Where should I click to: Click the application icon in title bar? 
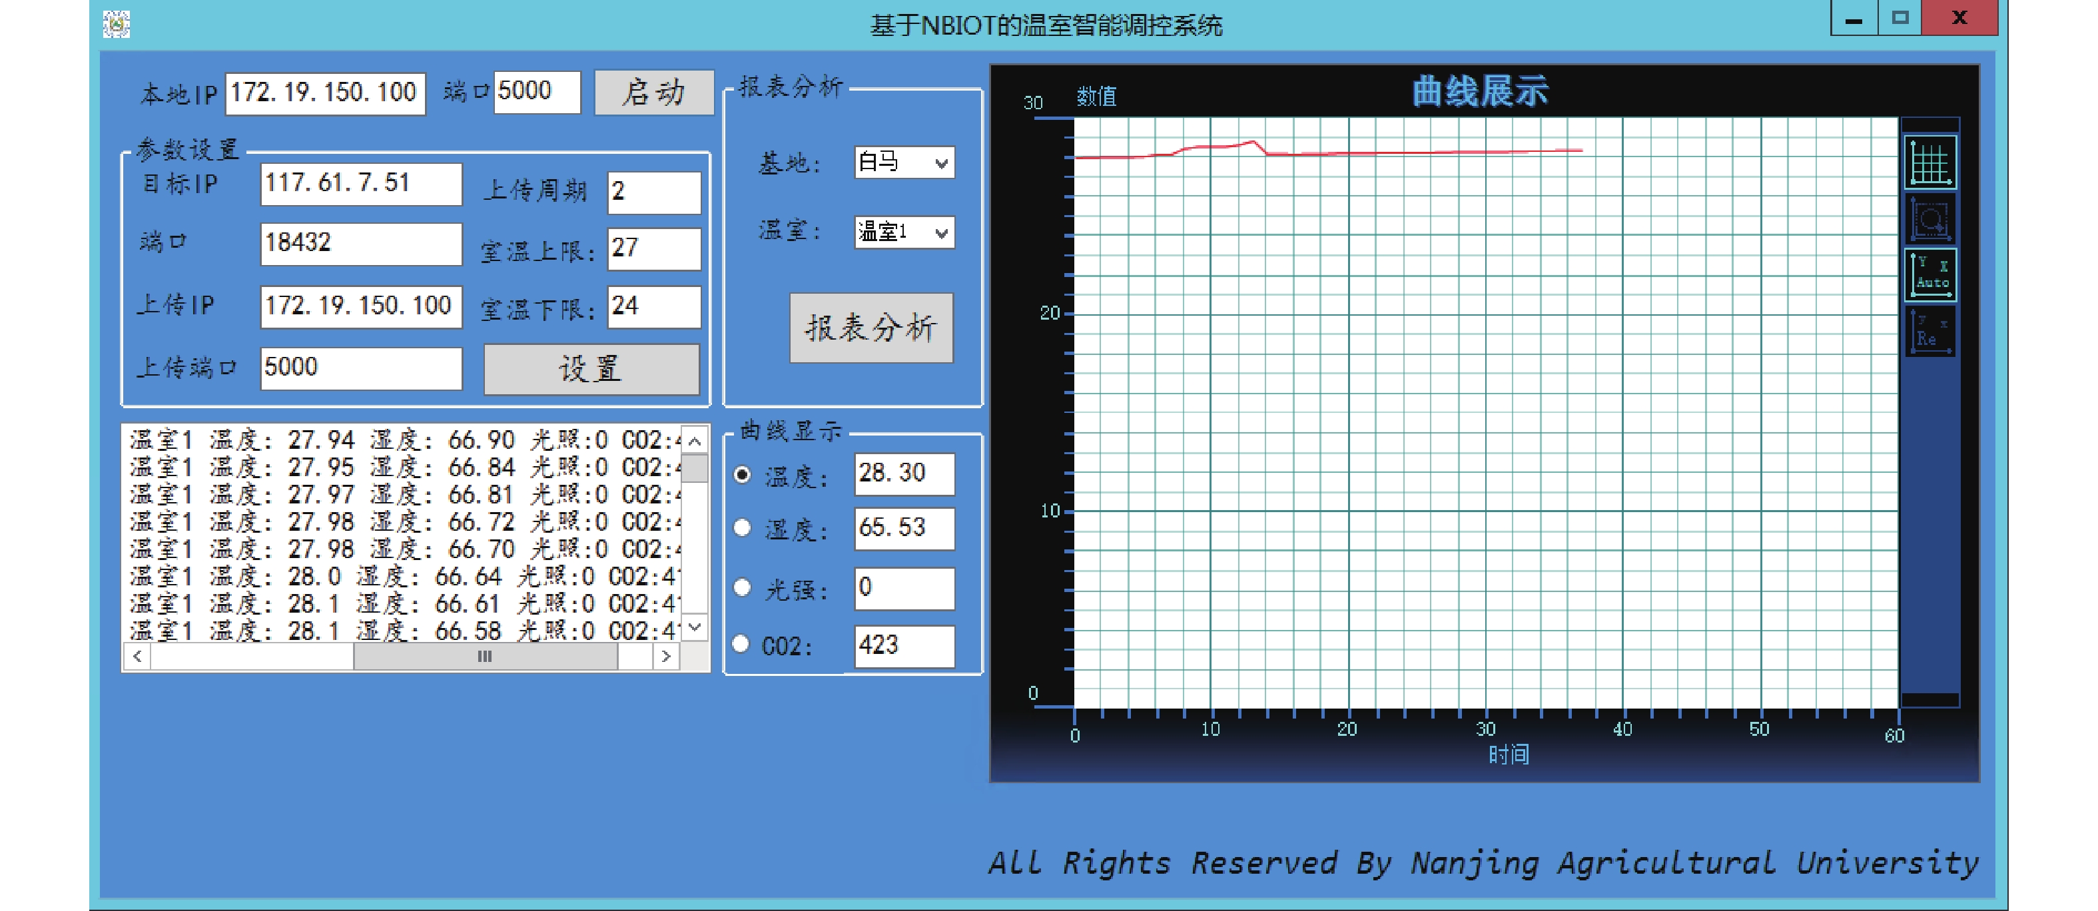[x=117, y=23]
